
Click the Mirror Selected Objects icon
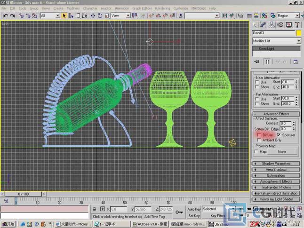224,16
